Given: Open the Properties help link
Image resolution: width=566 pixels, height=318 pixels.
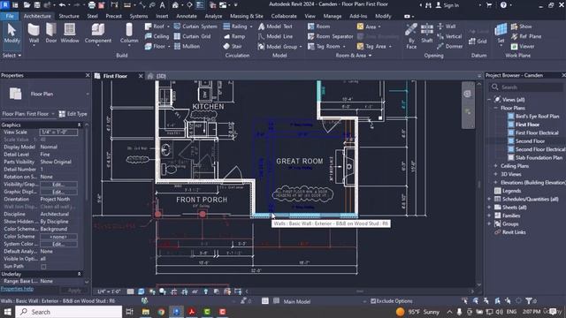Looking at the screenshot, I should [17, 289].
